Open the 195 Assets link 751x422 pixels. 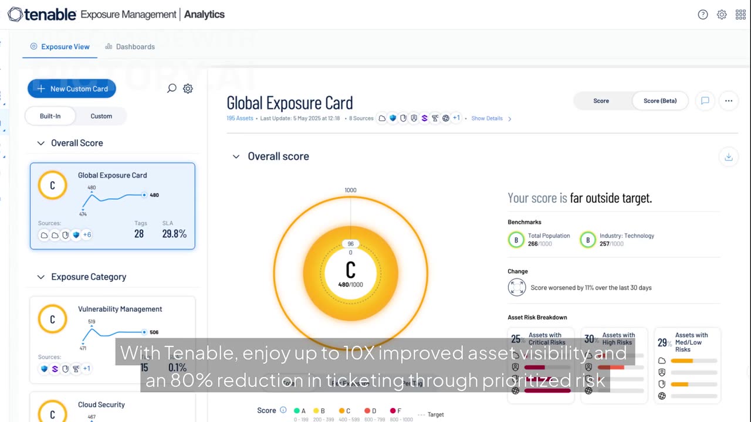coord(240,118)
